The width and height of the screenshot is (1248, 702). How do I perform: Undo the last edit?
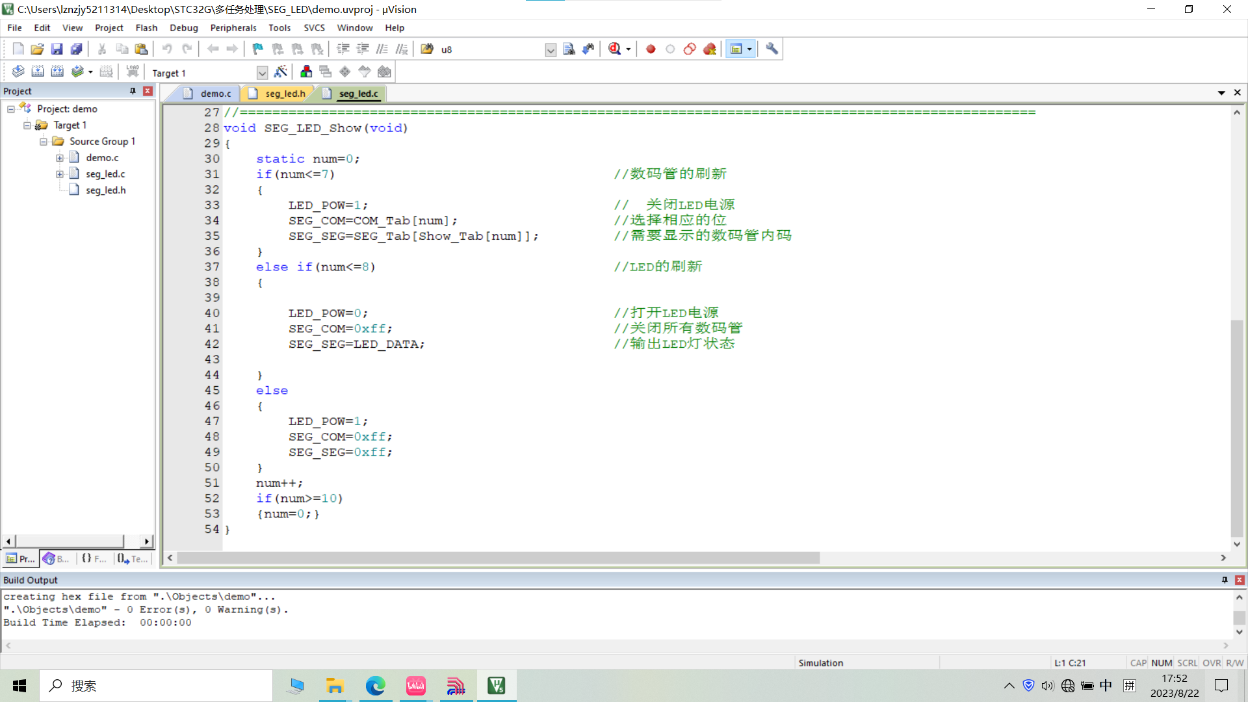167,49
